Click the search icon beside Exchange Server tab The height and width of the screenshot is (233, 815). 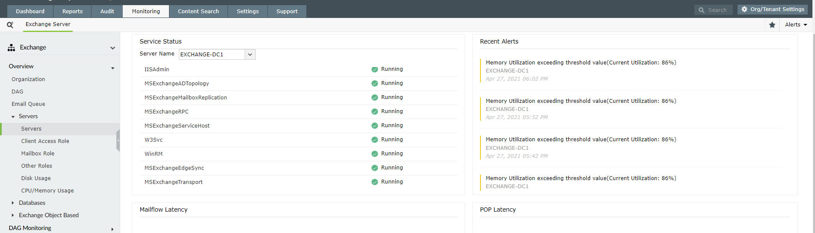pos(10,25)
